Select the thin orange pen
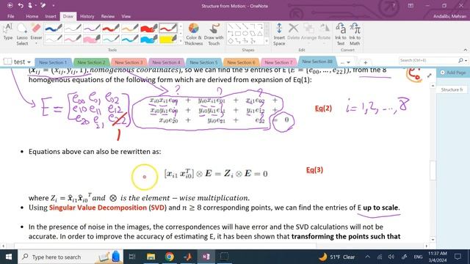The image size is (470, 264). [x=130, y=29]
